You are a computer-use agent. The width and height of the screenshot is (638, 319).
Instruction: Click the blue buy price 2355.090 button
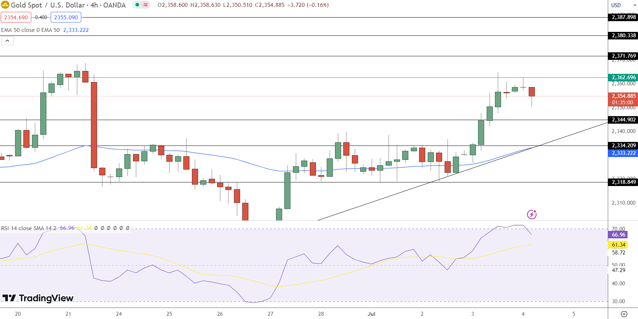point(66,17)
